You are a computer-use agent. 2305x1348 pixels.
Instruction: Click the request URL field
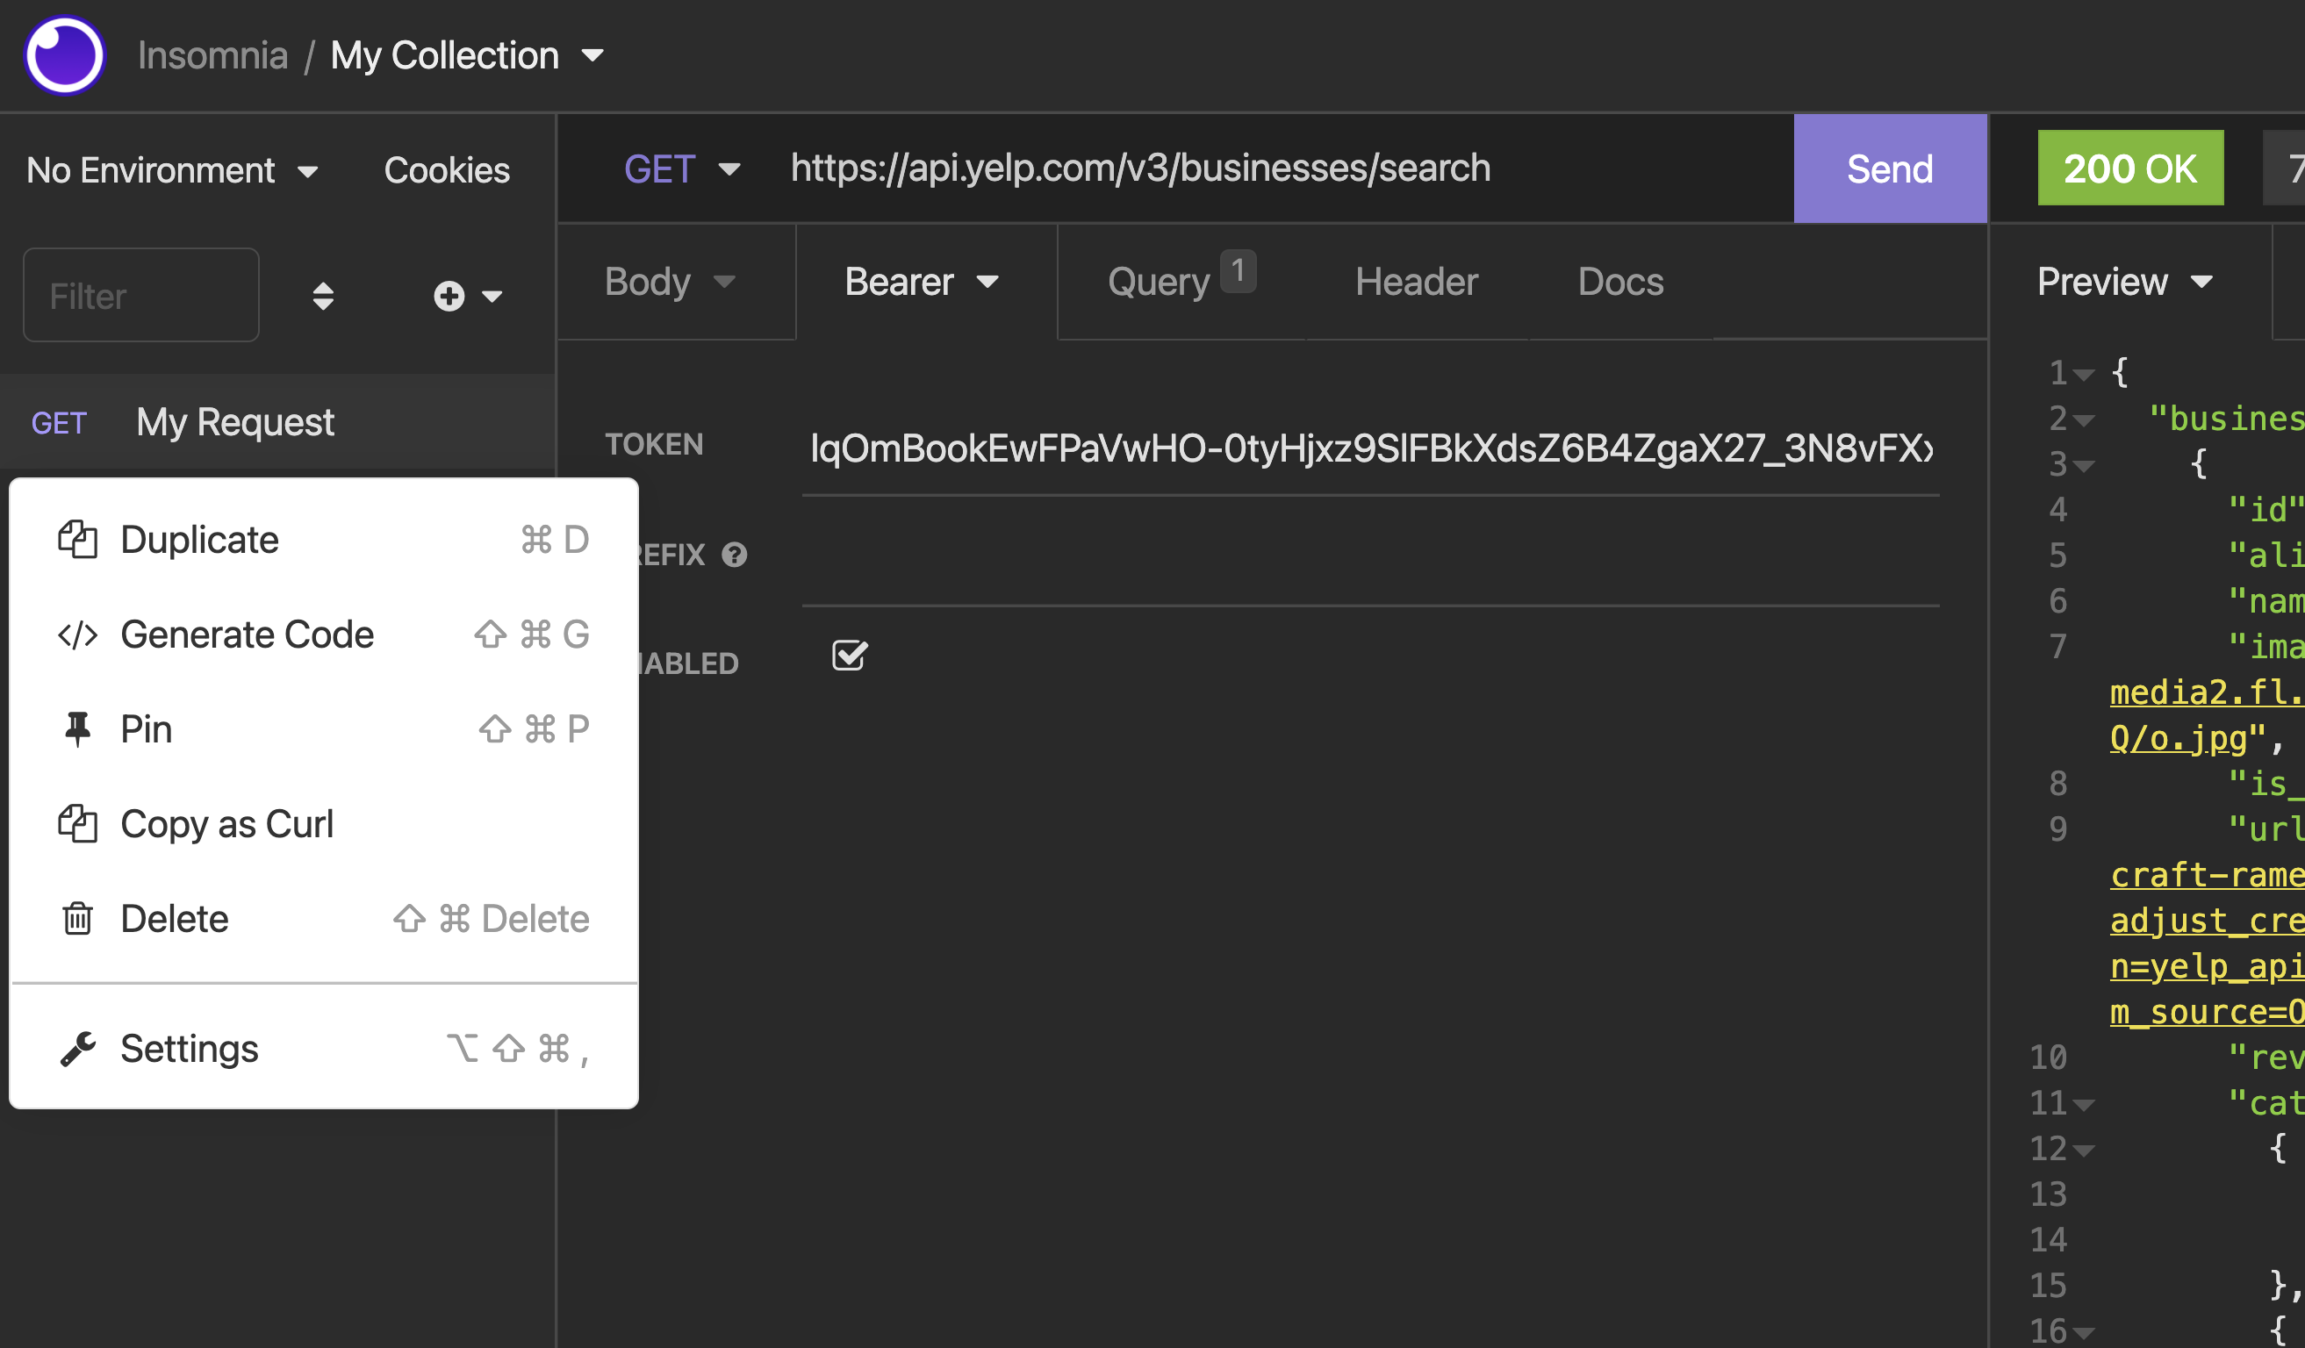tap(1281, 169)
